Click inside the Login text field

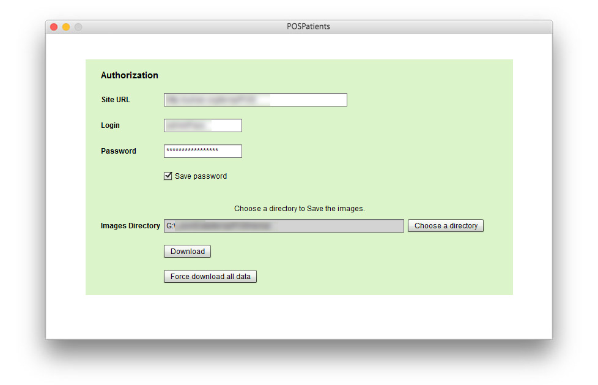(202, 125)
